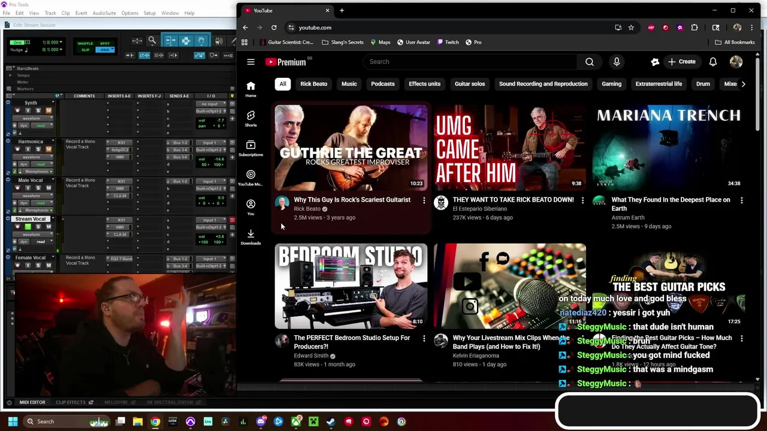Enable Slip edit mode in Pro Tools

(86, 50)
